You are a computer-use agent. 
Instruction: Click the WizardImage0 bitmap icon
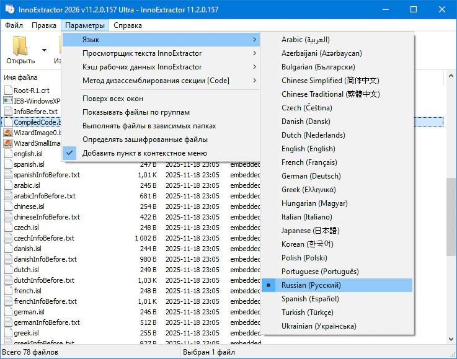tap(8, 133)
